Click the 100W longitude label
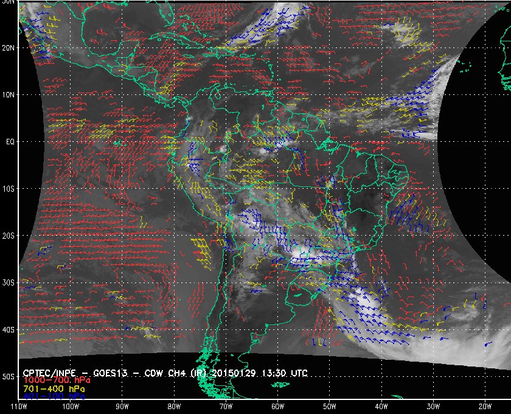 click(x=71, y=406)
